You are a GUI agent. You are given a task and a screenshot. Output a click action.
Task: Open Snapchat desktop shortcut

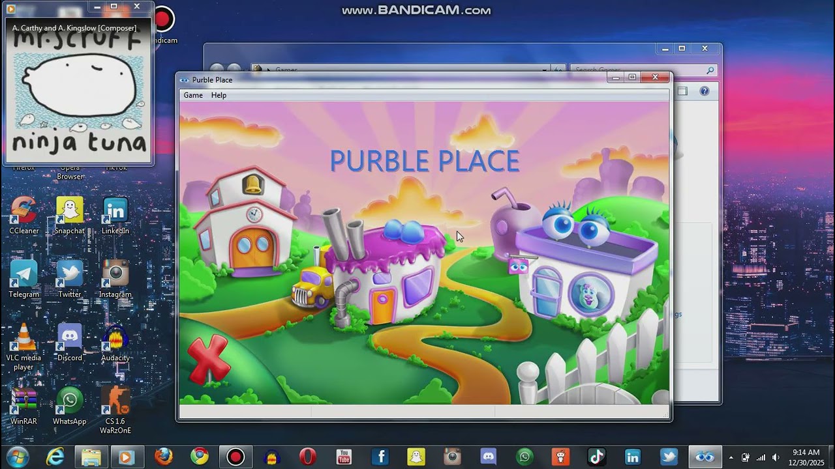(x=70, y=215)
